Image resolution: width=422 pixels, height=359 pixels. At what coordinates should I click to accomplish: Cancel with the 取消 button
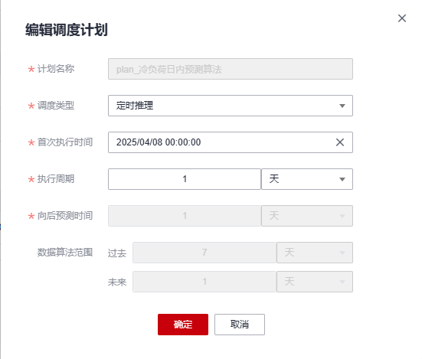pos(240,325)
